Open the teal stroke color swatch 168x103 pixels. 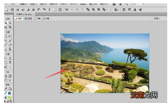[x=10, y=93]
